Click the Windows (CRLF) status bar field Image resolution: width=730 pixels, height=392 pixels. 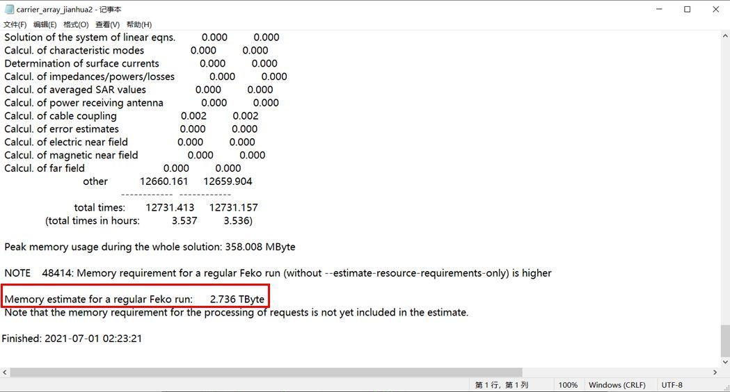[617, 385]
